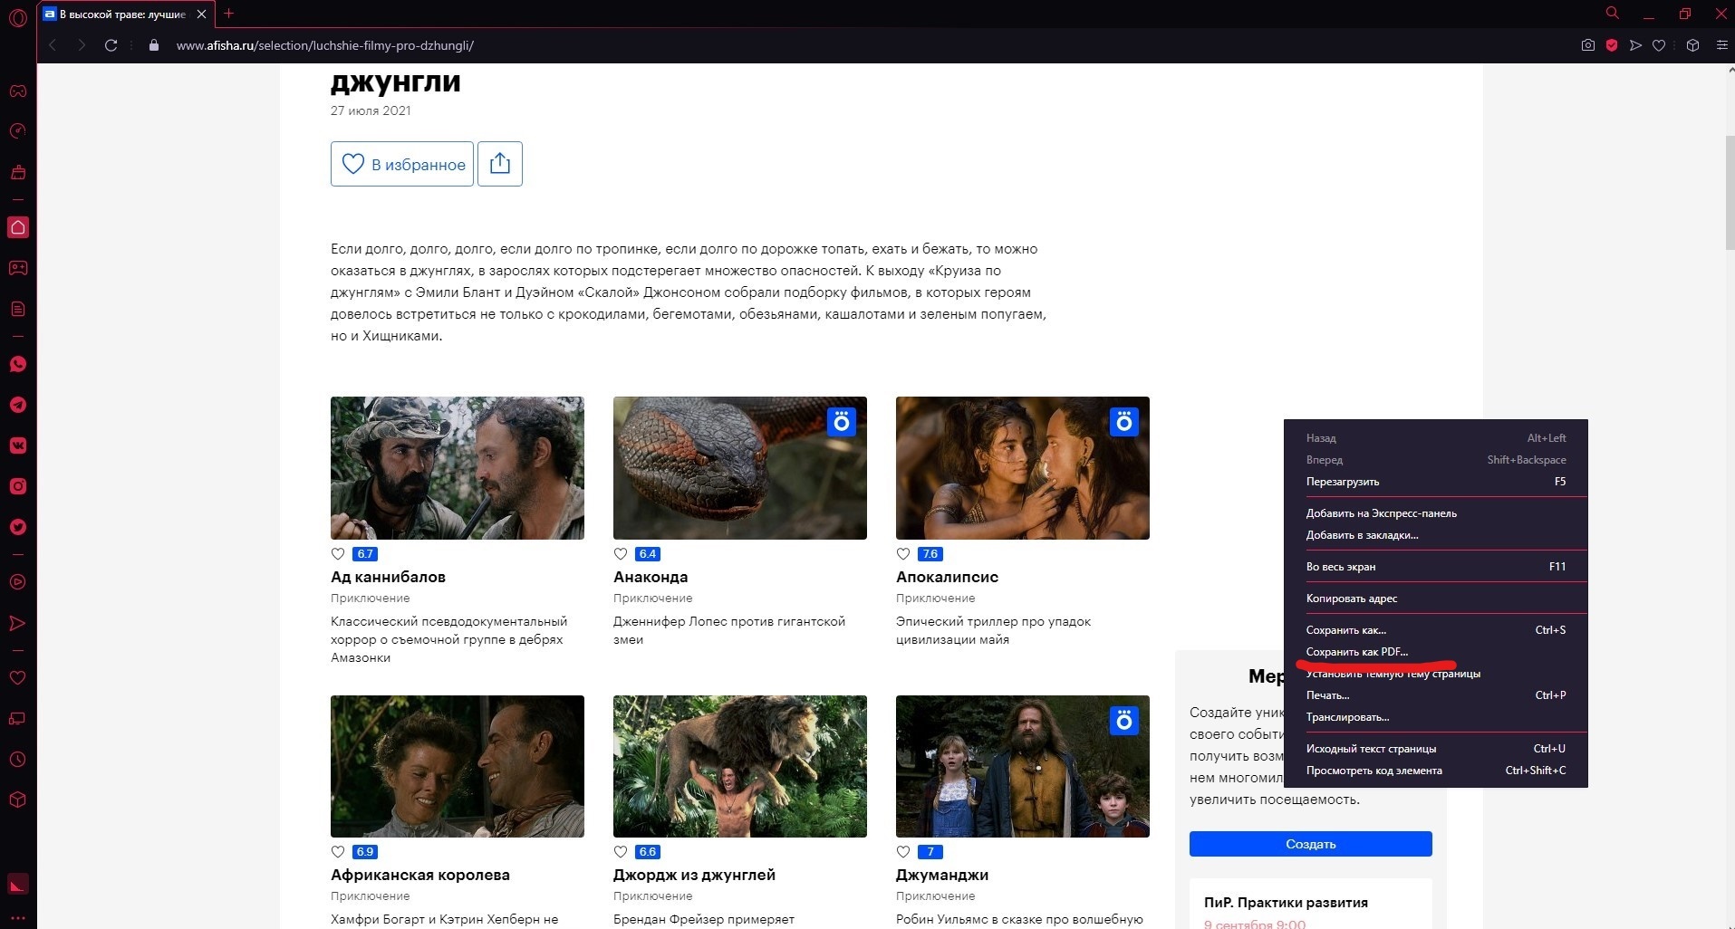The width and height of the screenshot is (1735, 929).
Task: Open GX Control speedometer sidebar icon
Action: coord(18,131)
